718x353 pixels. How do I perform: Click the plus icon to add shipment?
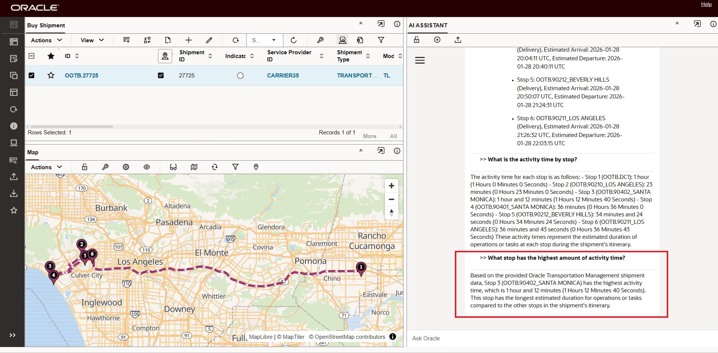point(189,40)
